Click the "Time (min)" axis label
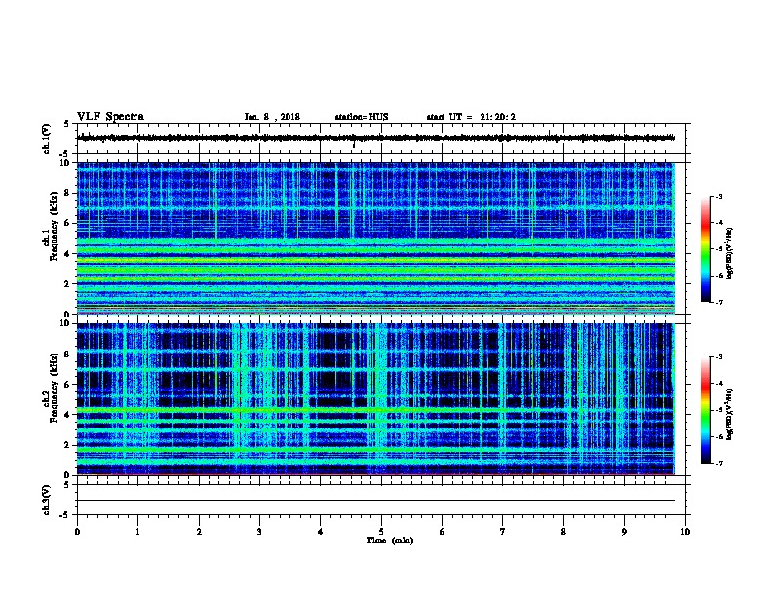 coord(390,540)
